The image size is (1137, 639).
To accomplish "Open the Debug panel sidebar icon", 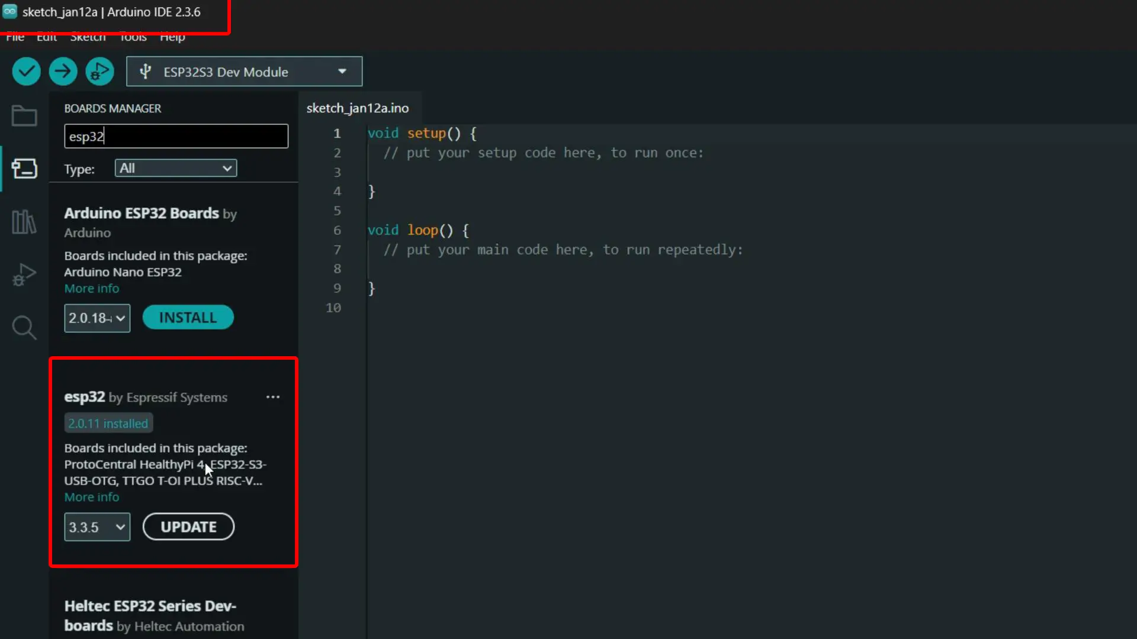I will (24, 275).
